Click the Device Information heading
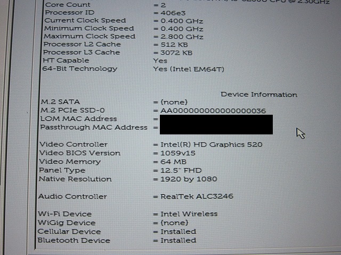The height and width of the screenshot is (255, 341). pos(259,95)
